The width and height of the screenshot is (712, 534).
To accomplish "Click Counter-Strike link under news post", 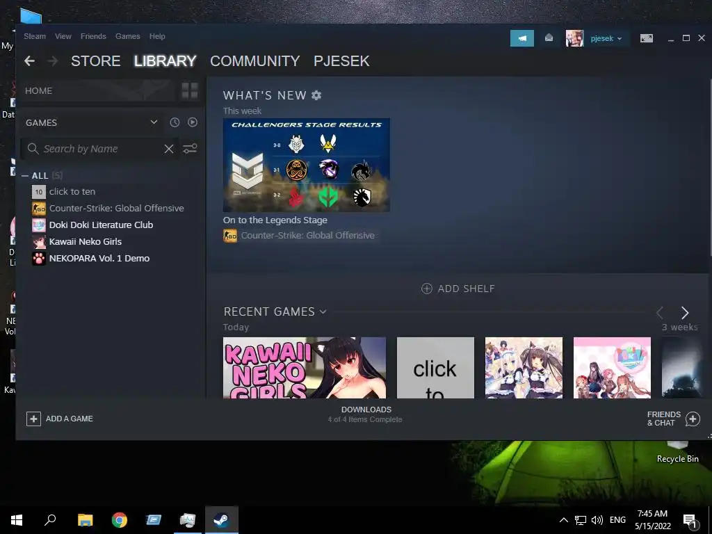I will 308,236.
